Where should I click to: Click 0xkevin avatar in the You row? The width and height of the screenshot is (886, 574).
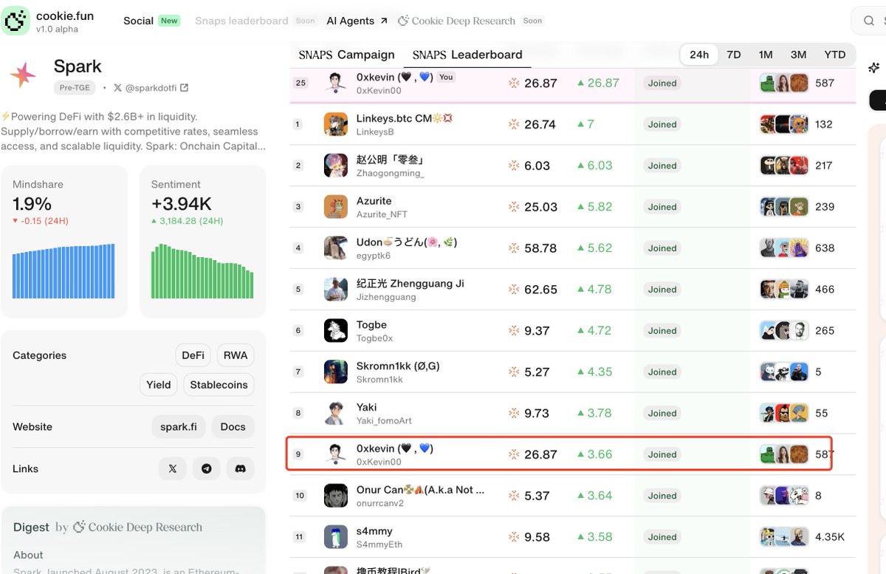336,83
